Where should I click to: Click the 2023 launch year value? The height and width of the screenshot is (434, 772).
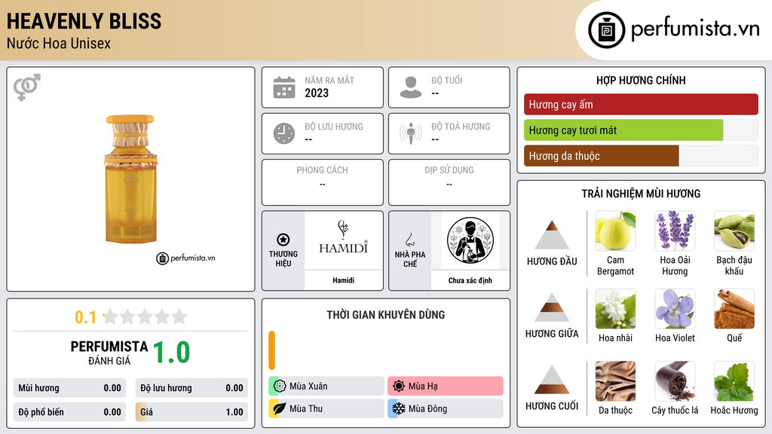(317, 93)
